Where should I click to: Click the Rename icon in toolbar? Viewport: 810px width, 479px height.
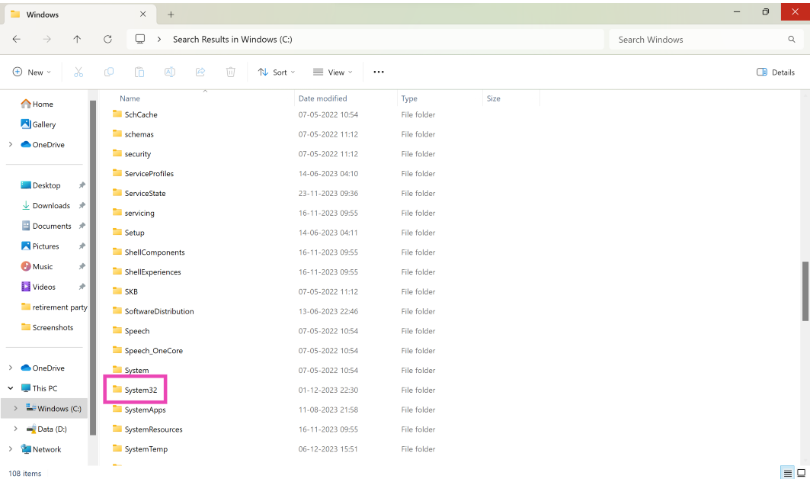tap(170, 72)
